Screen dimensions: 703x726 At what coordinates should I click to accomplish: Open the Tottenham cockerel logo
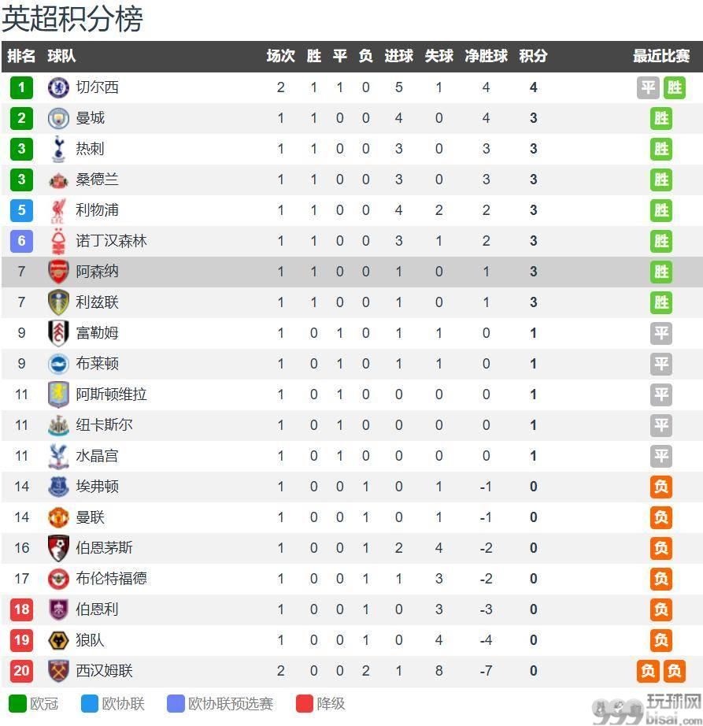click(58, 149)
